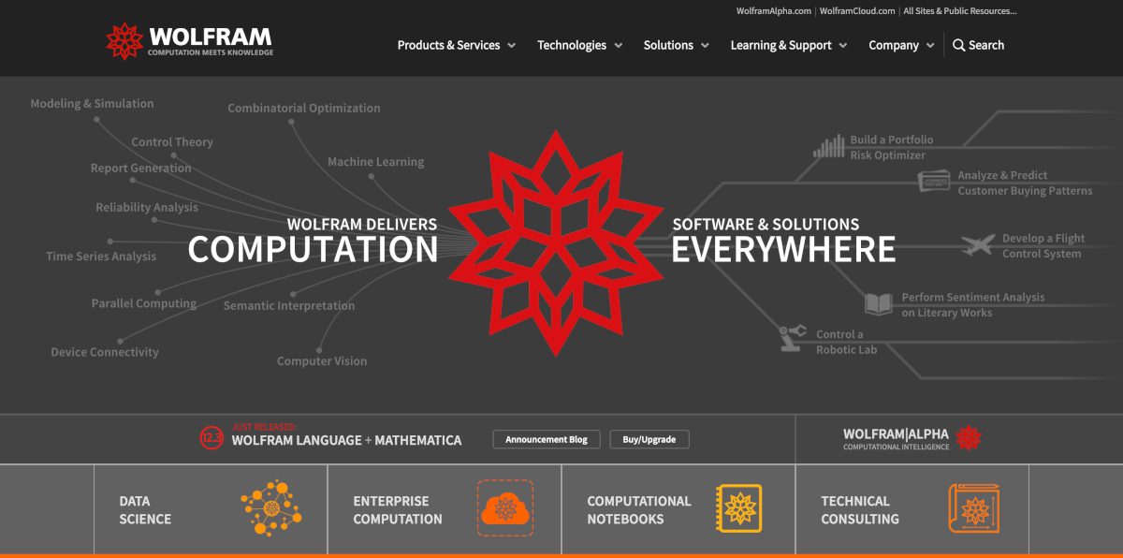Click the bar chart portfolio icon
Viewport: 1123px width, 558px height.
click(x=829, y=147)
